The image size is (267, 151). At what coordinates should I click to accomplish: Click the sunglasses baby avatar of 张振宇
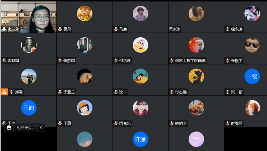tap(252, 45)
